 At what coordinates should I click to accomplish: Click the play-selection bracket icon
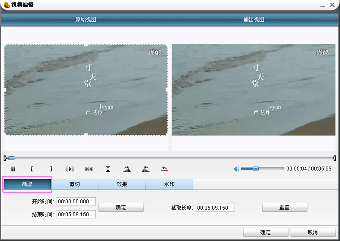click(70, 169)
